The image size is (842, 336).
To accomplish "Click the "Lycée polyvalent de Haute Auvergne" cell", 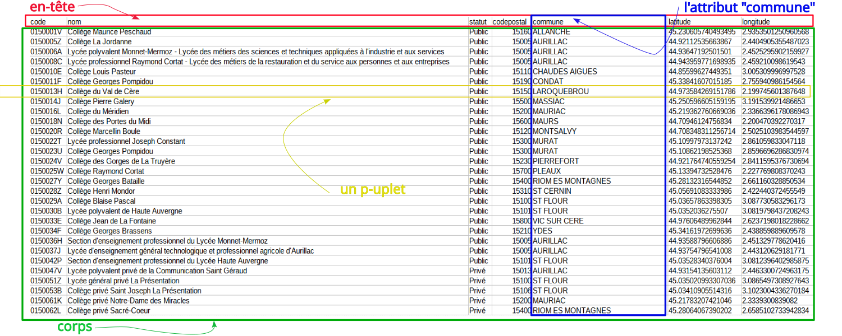I will click(x=125, y=211).
